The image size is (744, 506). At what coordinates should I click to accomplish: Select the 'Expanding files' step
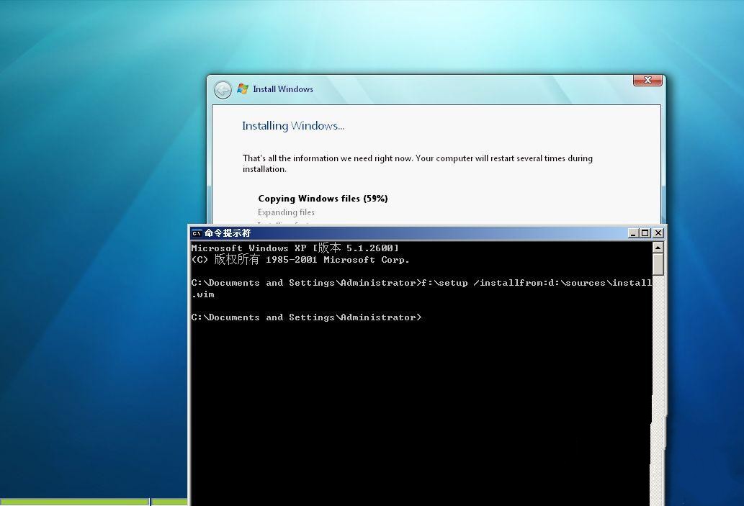(x=286, y=212)
